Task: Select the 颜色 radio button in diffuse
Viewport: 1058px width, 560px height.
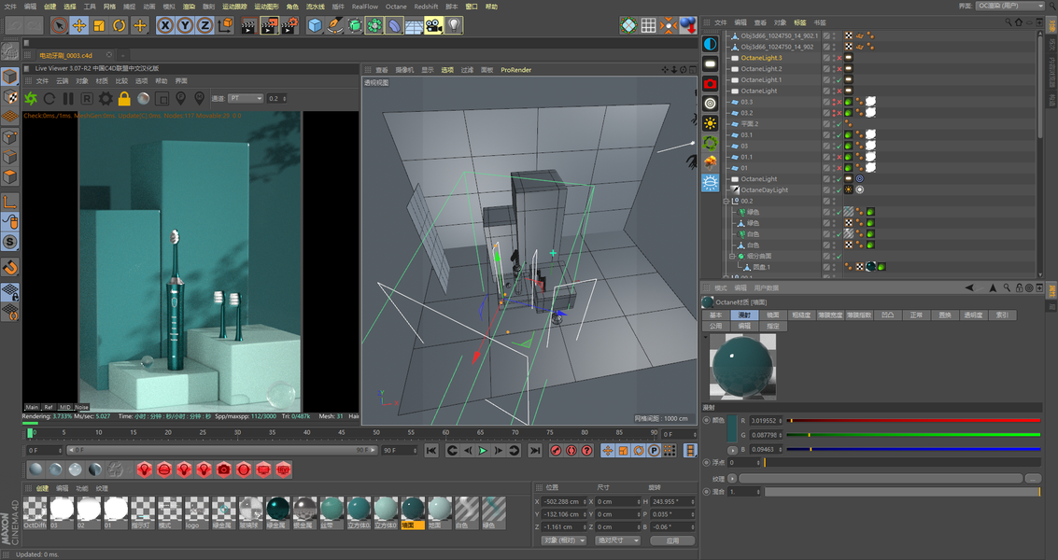Action: pos(707,420)
